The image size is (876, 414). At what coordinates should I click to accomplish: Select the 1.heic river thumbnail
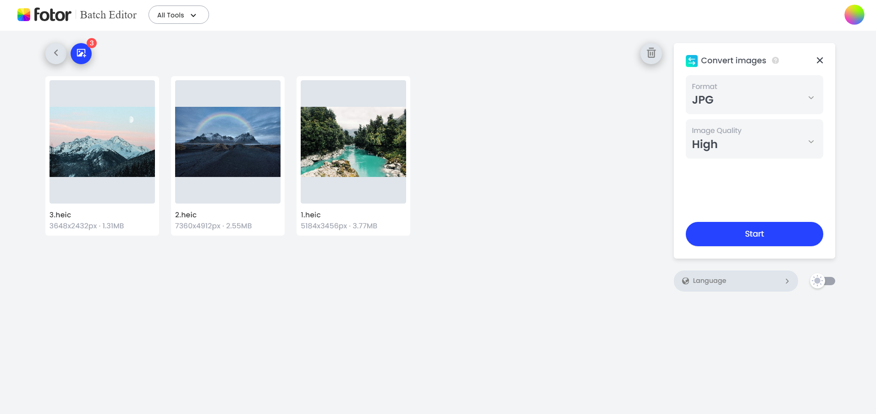[353, 142]
